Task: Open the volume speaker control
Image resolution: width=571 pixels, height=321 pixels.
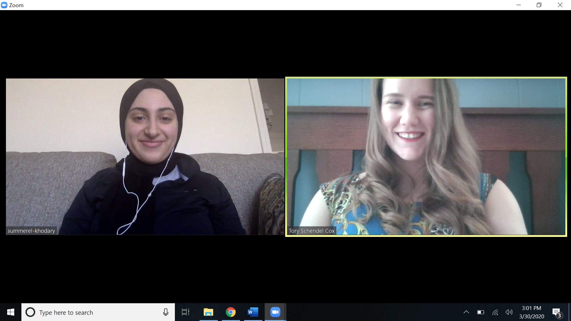Action: (x=509, y=312)
